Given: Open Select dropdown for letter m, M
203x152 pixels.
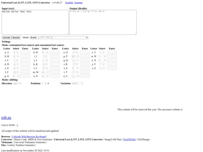Looking at the screenshot, I should coord(45,72).
